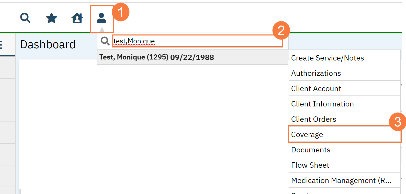This screenshot has height=194, width=406.
Task: Click the Dashboard page title
Action: [48, 45]
